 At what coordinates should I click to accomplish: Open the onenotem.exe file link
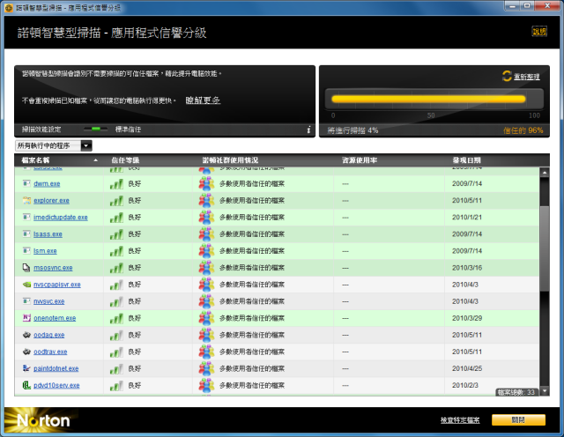pyautogui.click(x=55, y=318)
